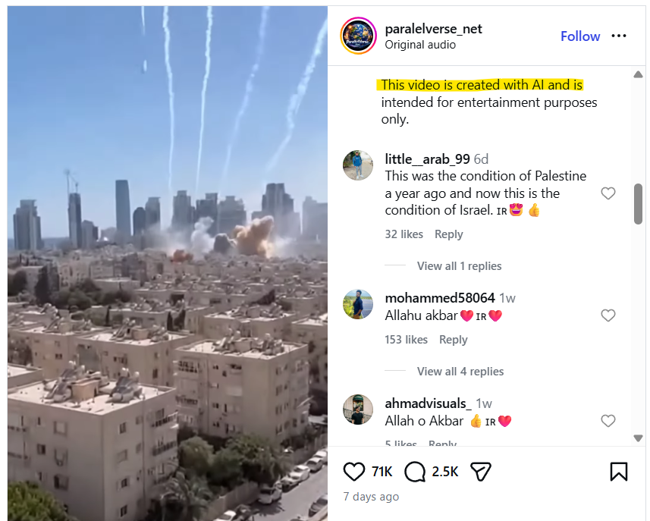Click the scroll down arrow of comments
650x521 pixels.
[x=639, y=438]
